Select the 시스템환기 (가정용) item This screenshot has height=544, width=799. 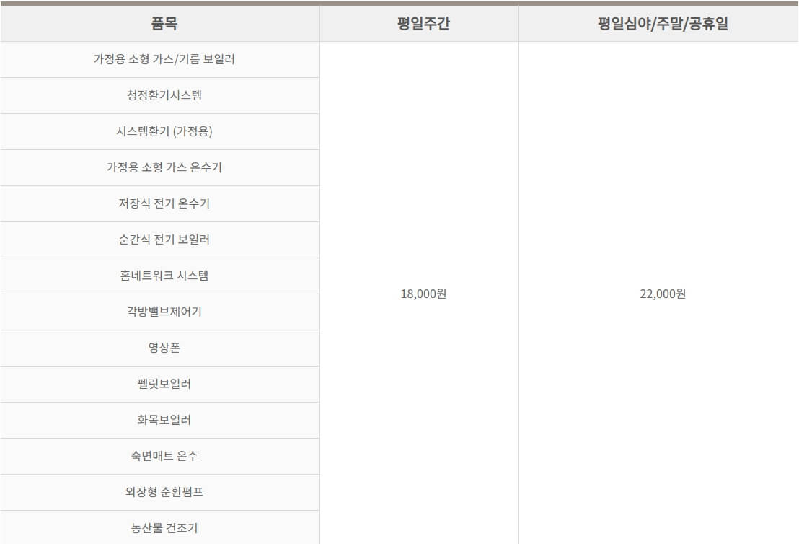click(160, 131)
